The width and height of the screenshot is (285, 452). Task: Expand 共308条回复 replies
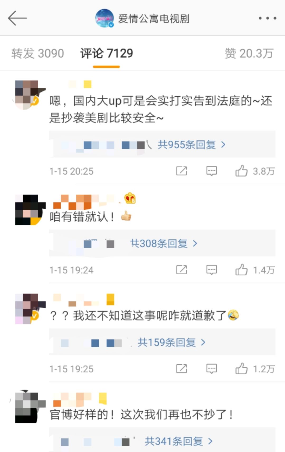[x=164, y=243]
